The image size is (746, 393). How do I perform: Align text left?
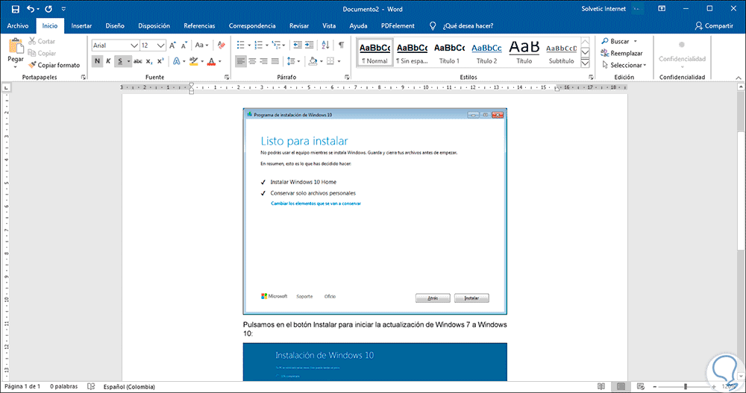[x=241, y=61]
